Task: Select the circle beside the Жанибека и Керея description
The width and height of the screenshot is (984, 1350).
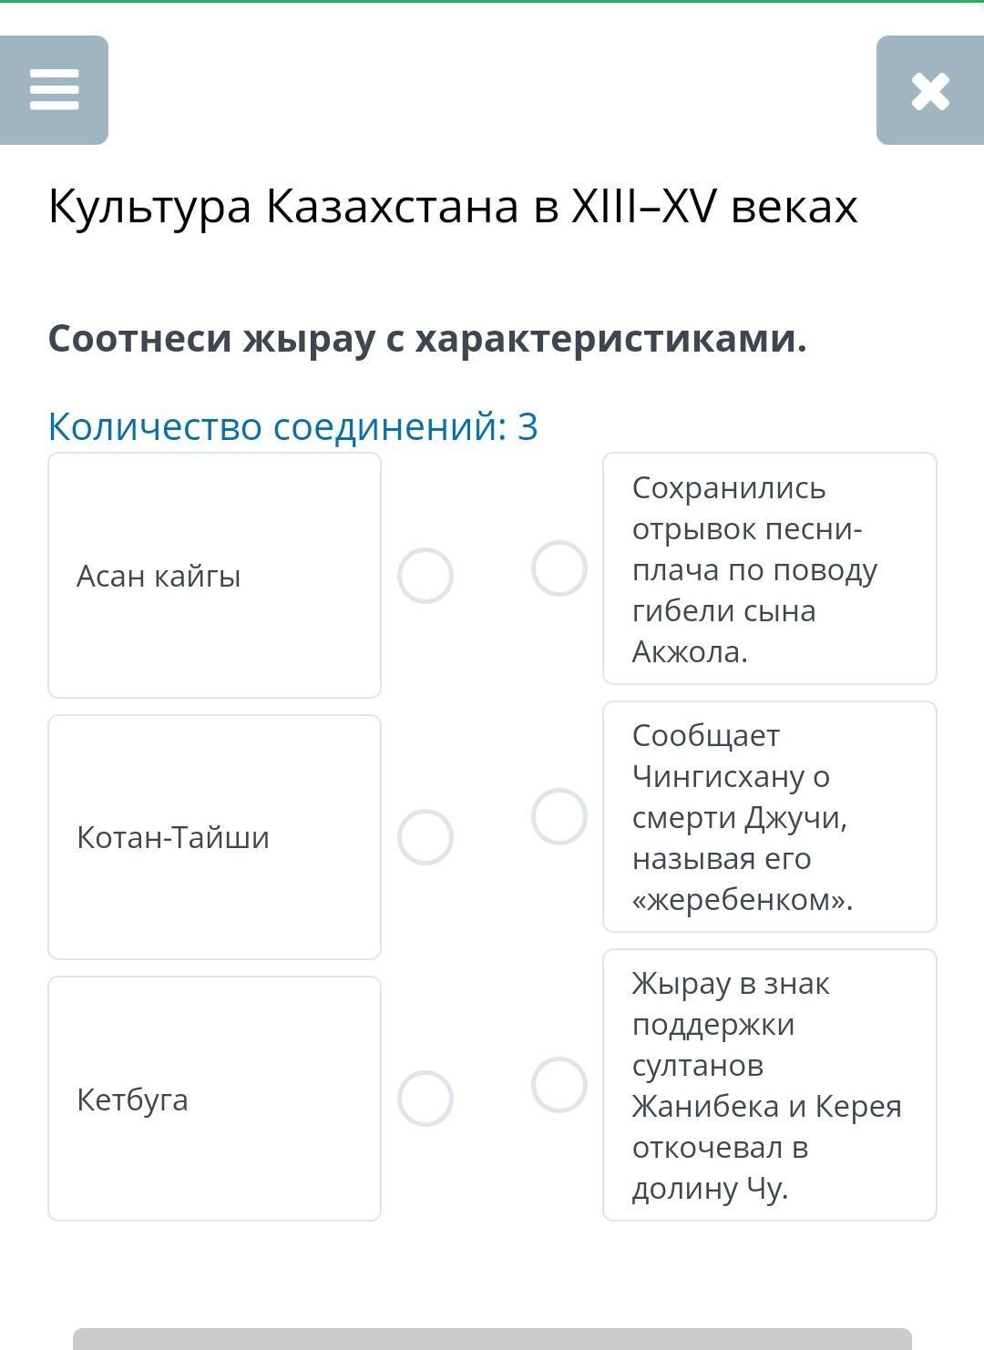Action: click(x=559, y=1085)
